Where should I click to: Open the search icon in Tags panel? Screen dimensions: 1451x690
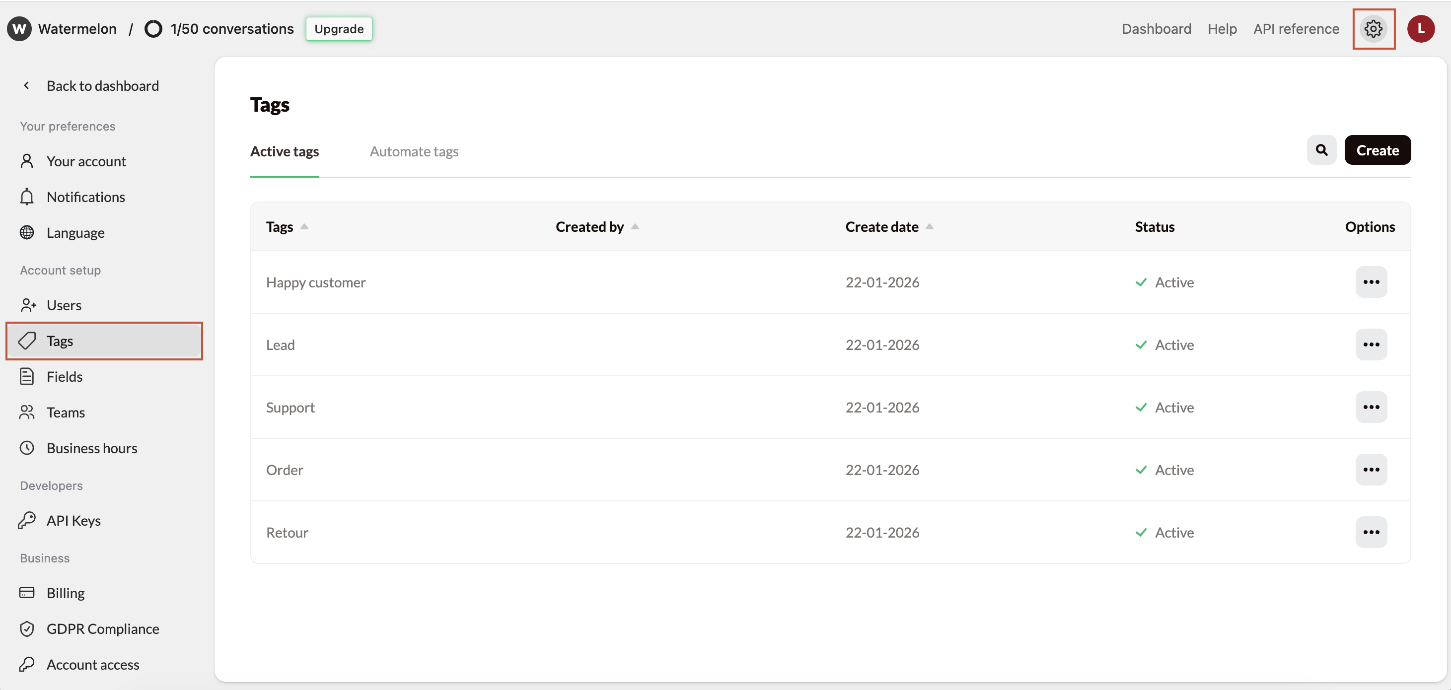(1321, 150)
